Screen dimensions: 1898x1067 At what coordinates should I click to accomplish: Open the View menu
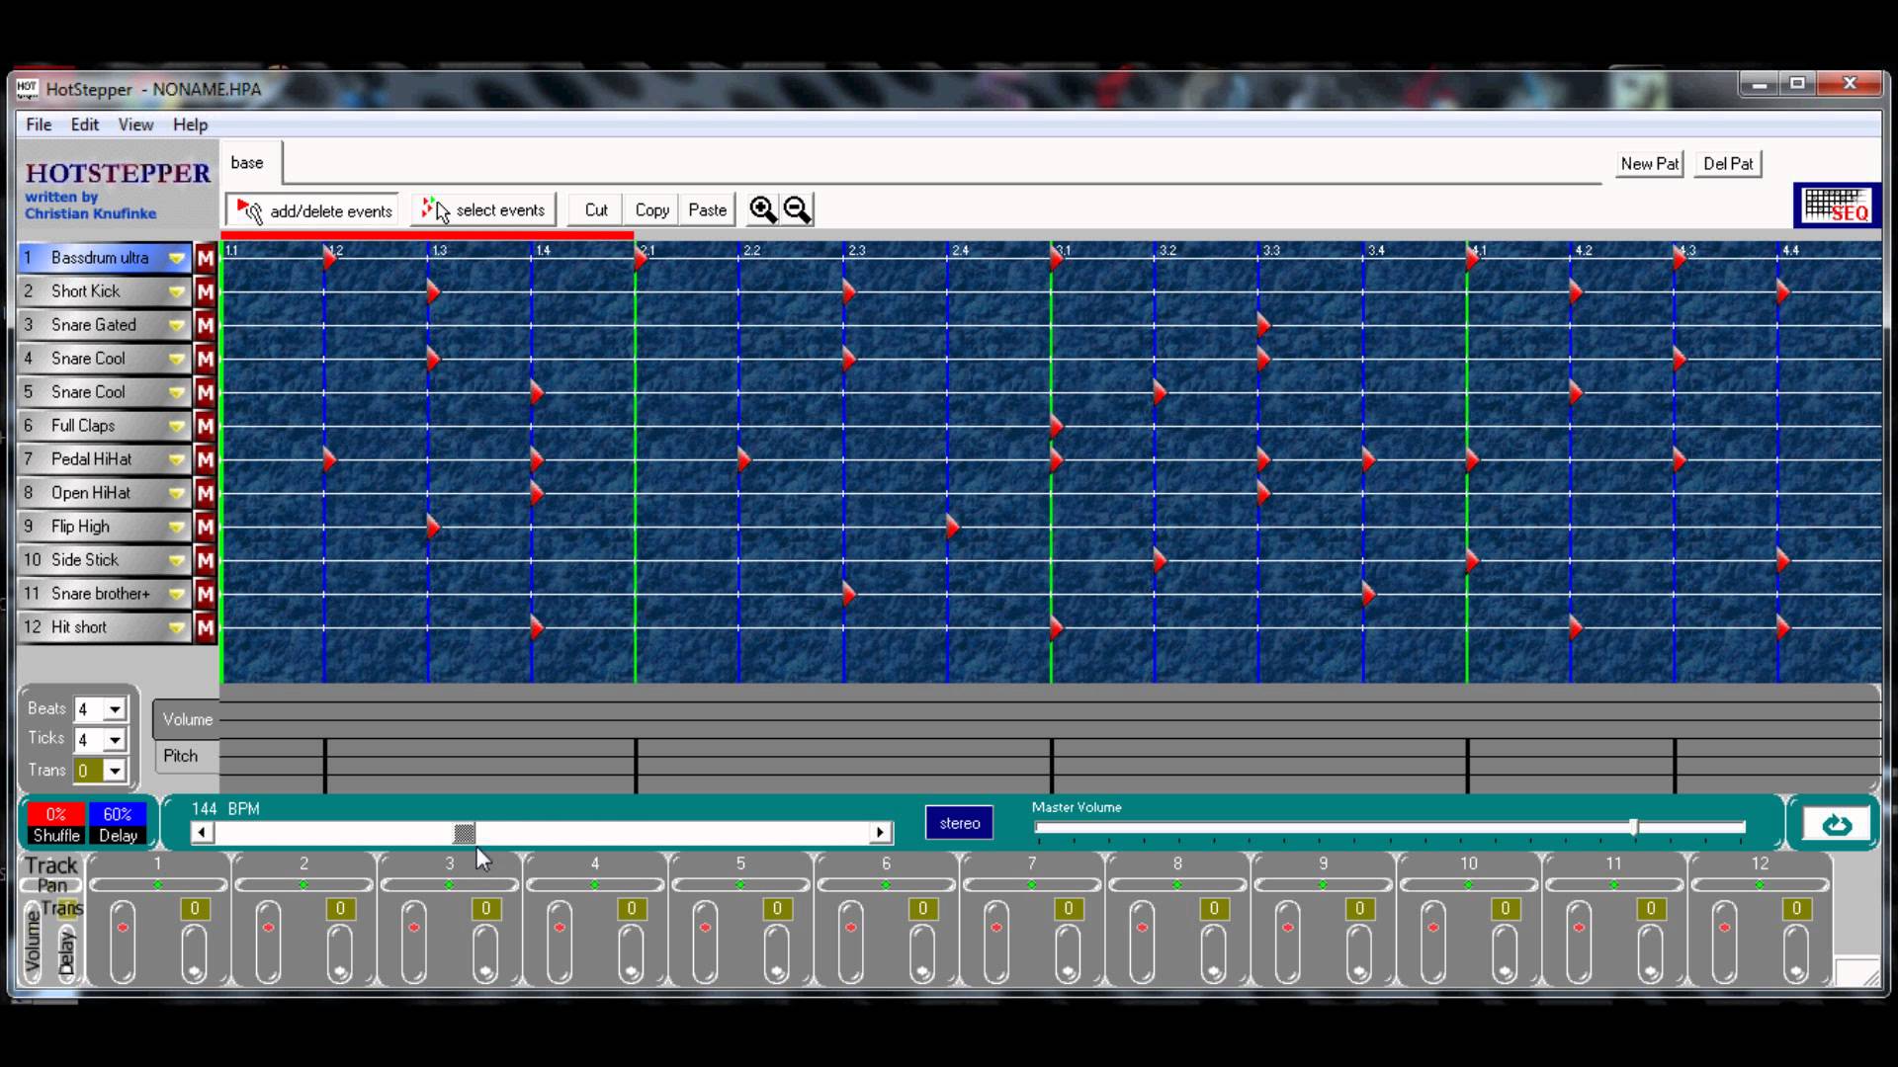tap(135, 124)
